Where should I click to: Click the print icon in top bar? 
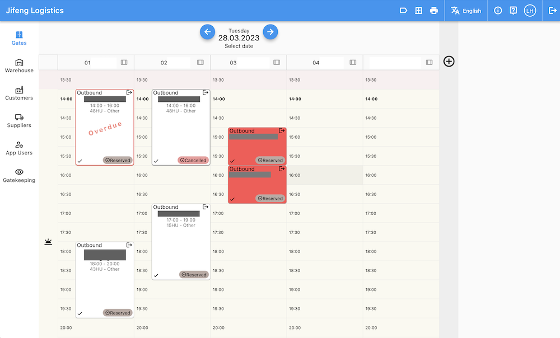433,11
